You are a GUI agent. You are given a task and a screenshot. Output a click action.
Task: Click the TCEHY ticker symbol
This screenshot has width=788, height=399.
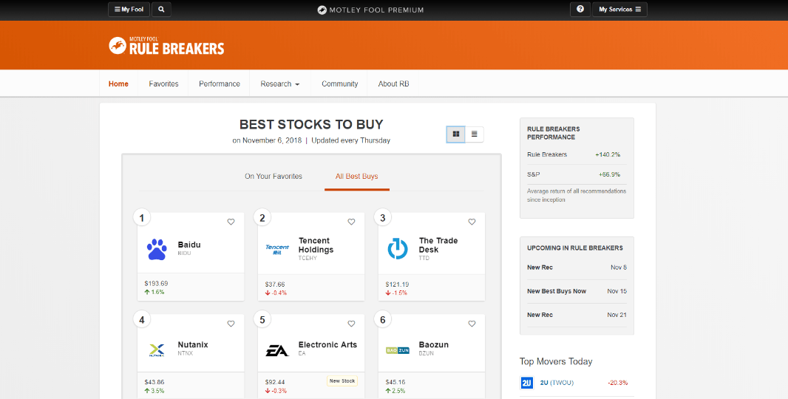click(x=308, y=258)
